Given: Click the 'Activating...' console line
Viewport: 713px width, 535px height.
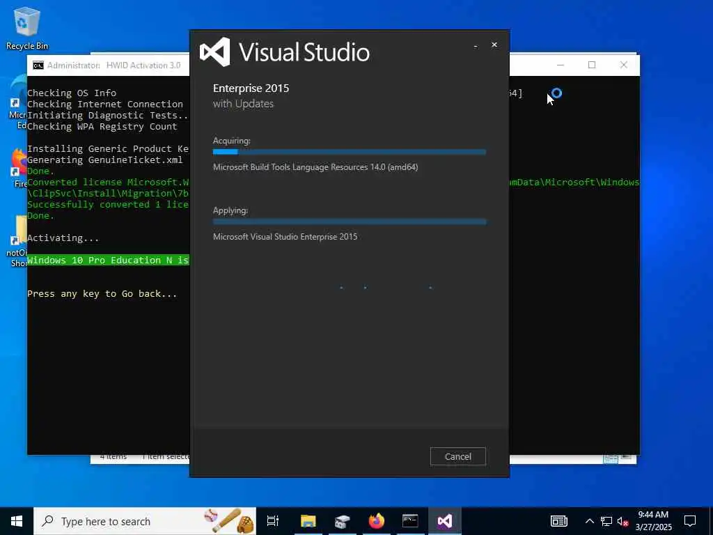Looking at the screenshot, I should (63, 238).
